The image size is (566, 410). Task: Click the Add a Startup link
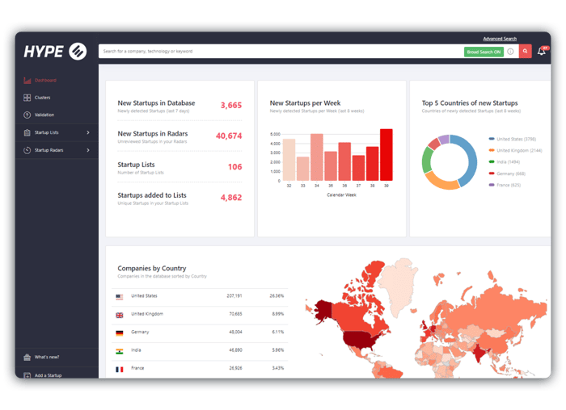point(48,375)
